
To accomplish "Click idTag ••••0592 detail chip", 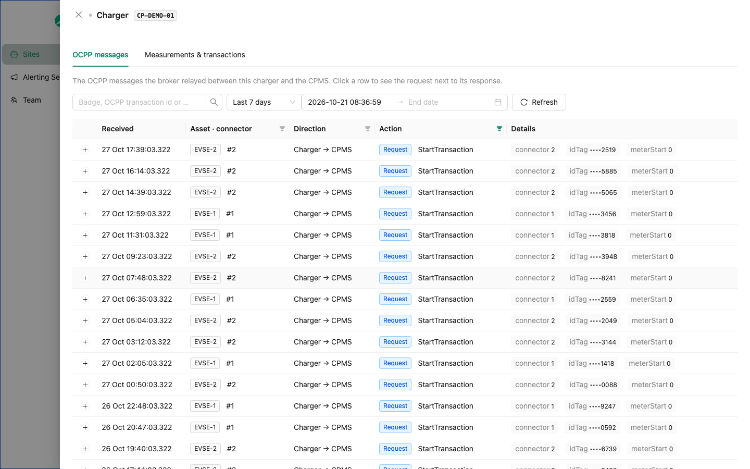I will point(592,427).
